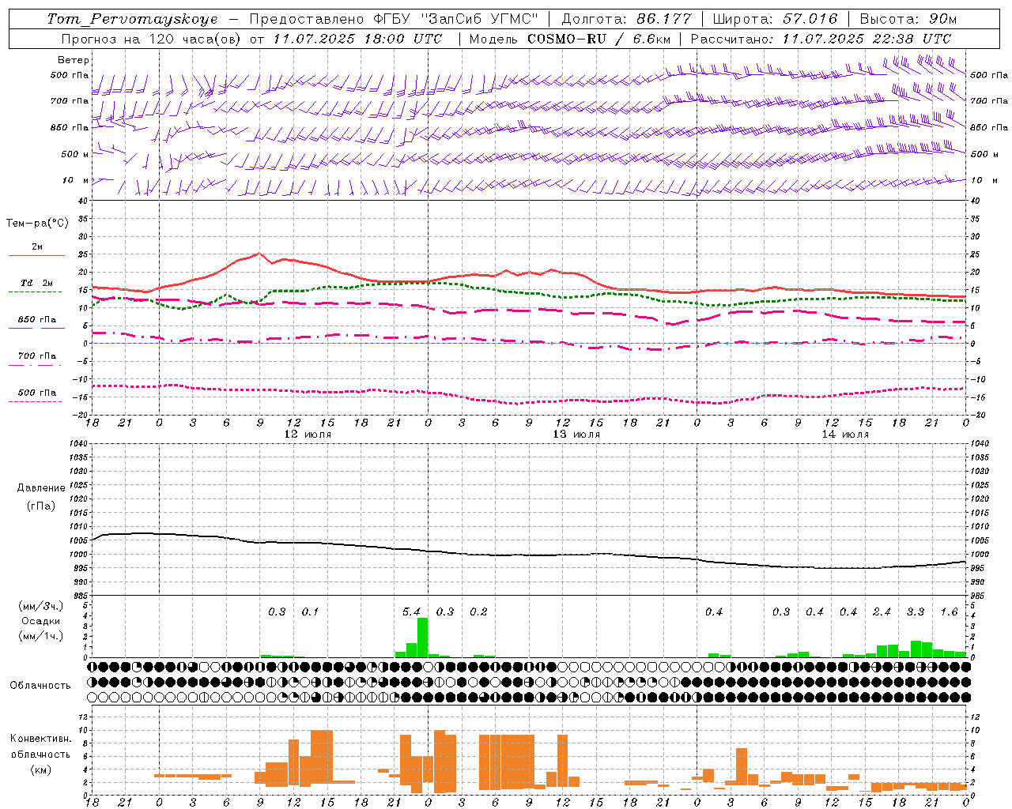The height and width of the screenshot is (809, 1012).
Task: Click the 0.1 precipitation total
Action: pos(310,612)
